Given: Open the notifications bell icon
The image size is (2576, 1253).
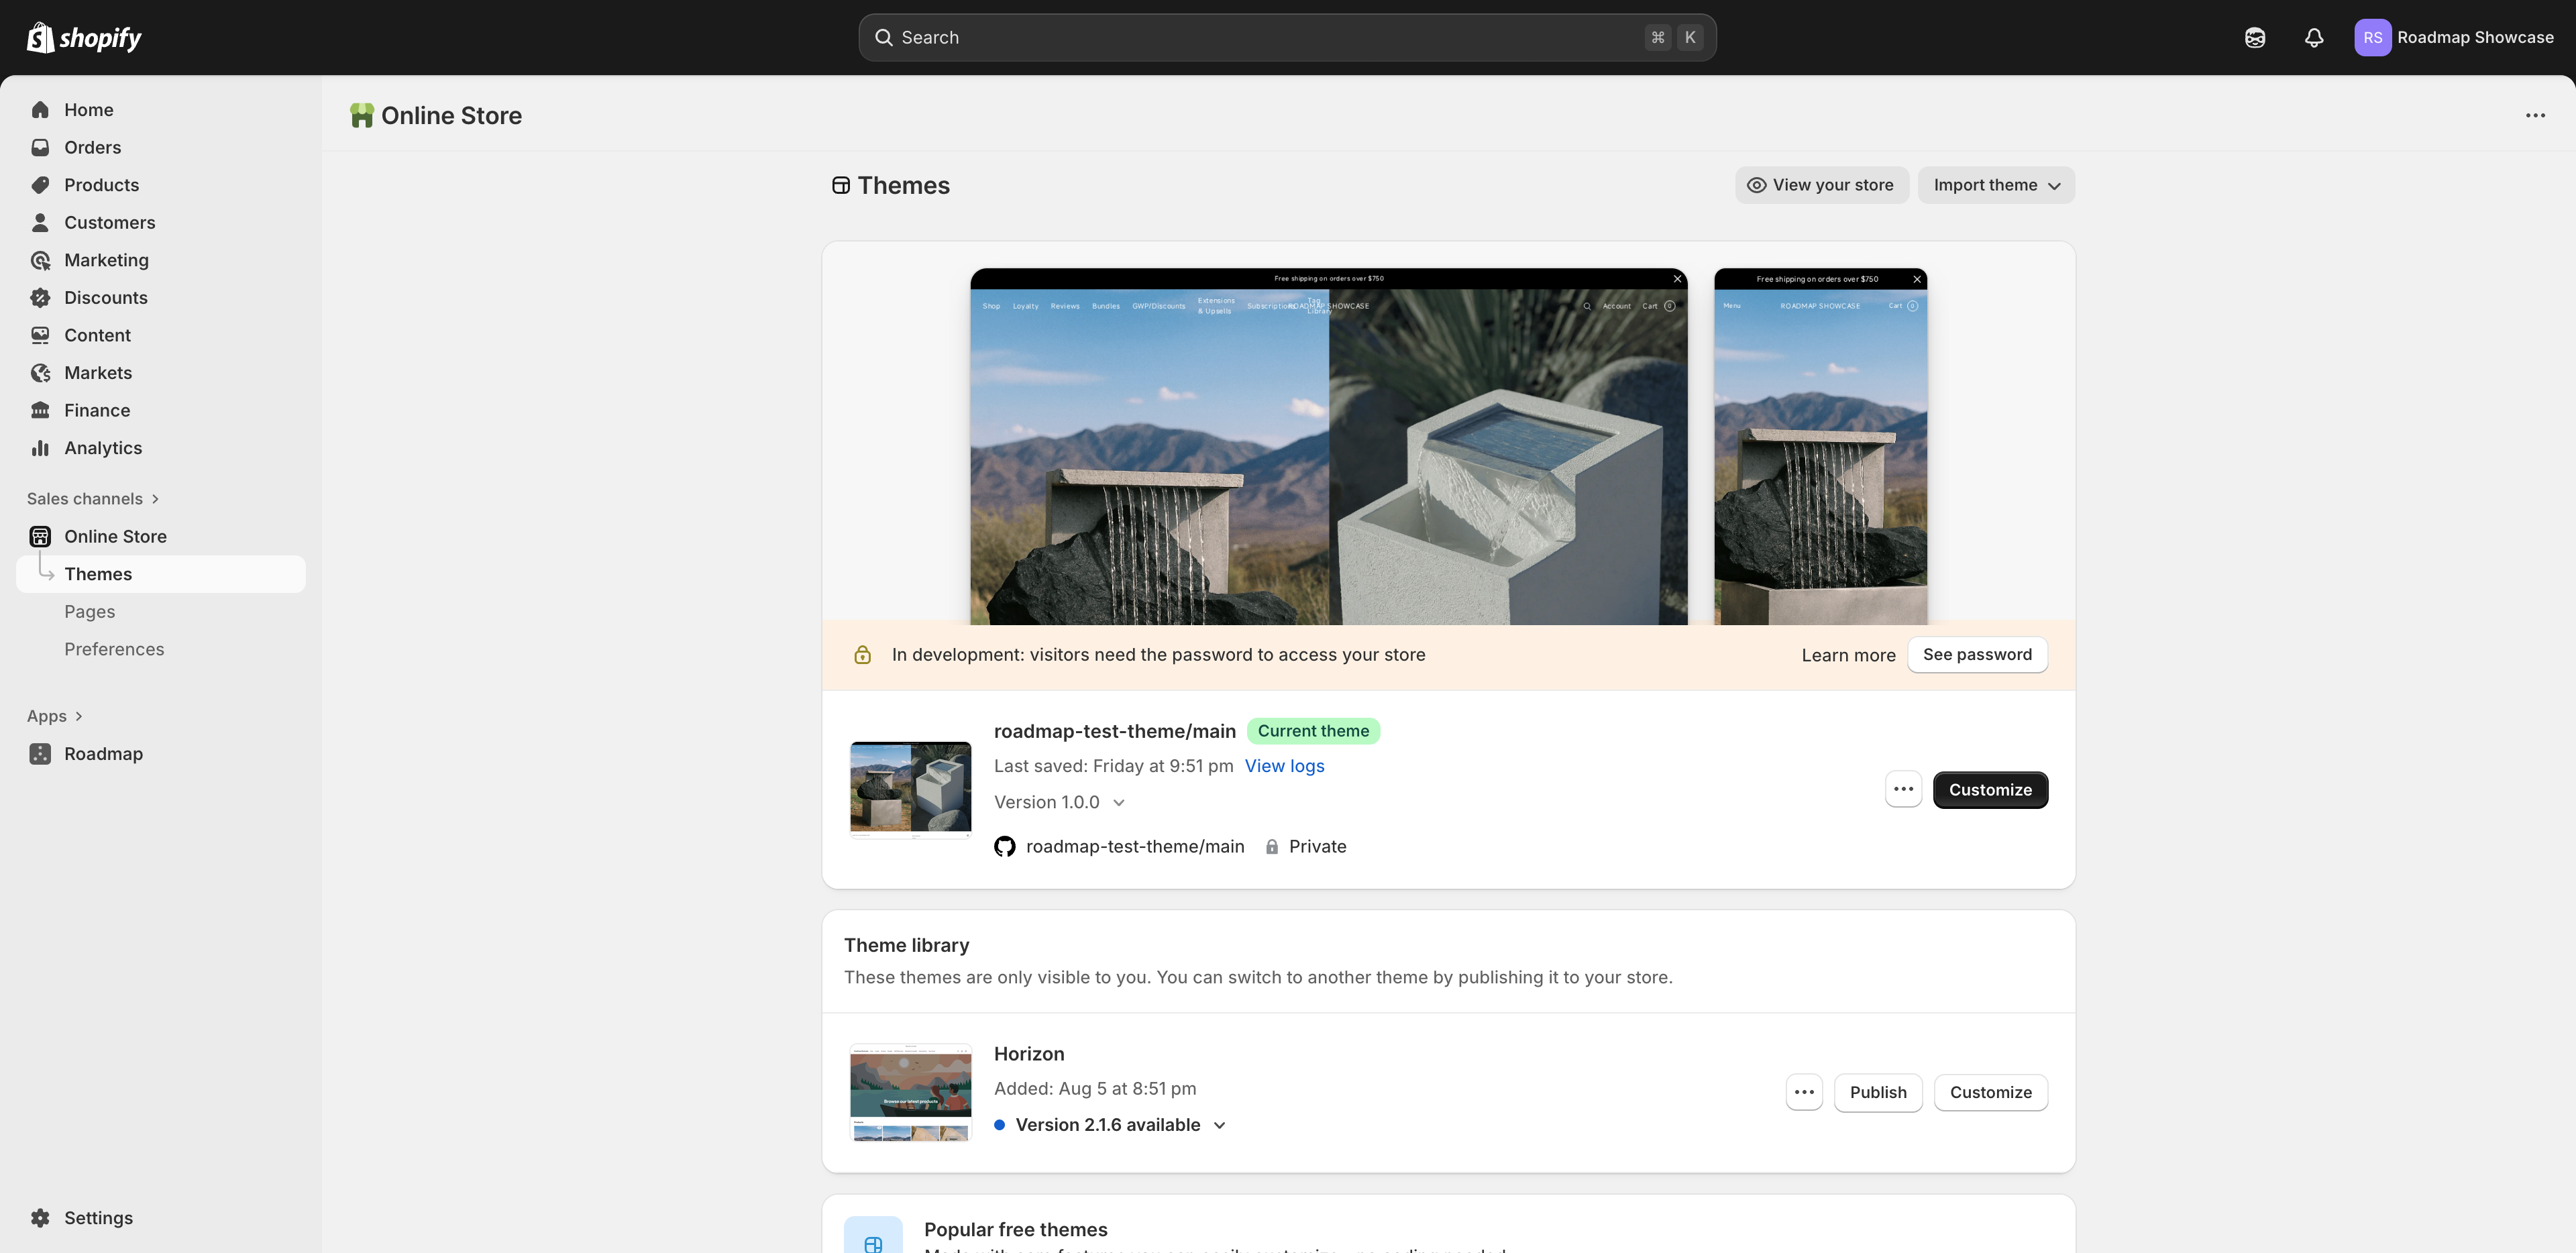Looking at the screenshot, I should [x=2313, y=38].
